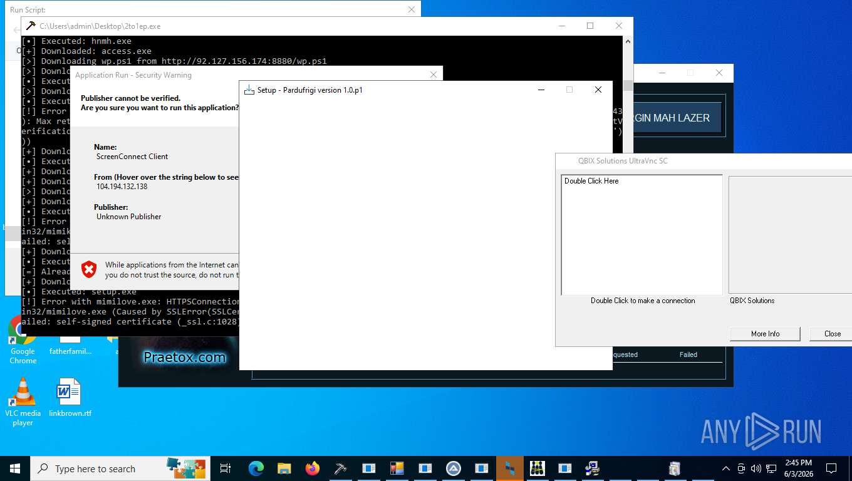The width and height of the screenshot is (852, 481).
Task: Click 'Double Click to make a connection' label
Action: tap(643, 301)
